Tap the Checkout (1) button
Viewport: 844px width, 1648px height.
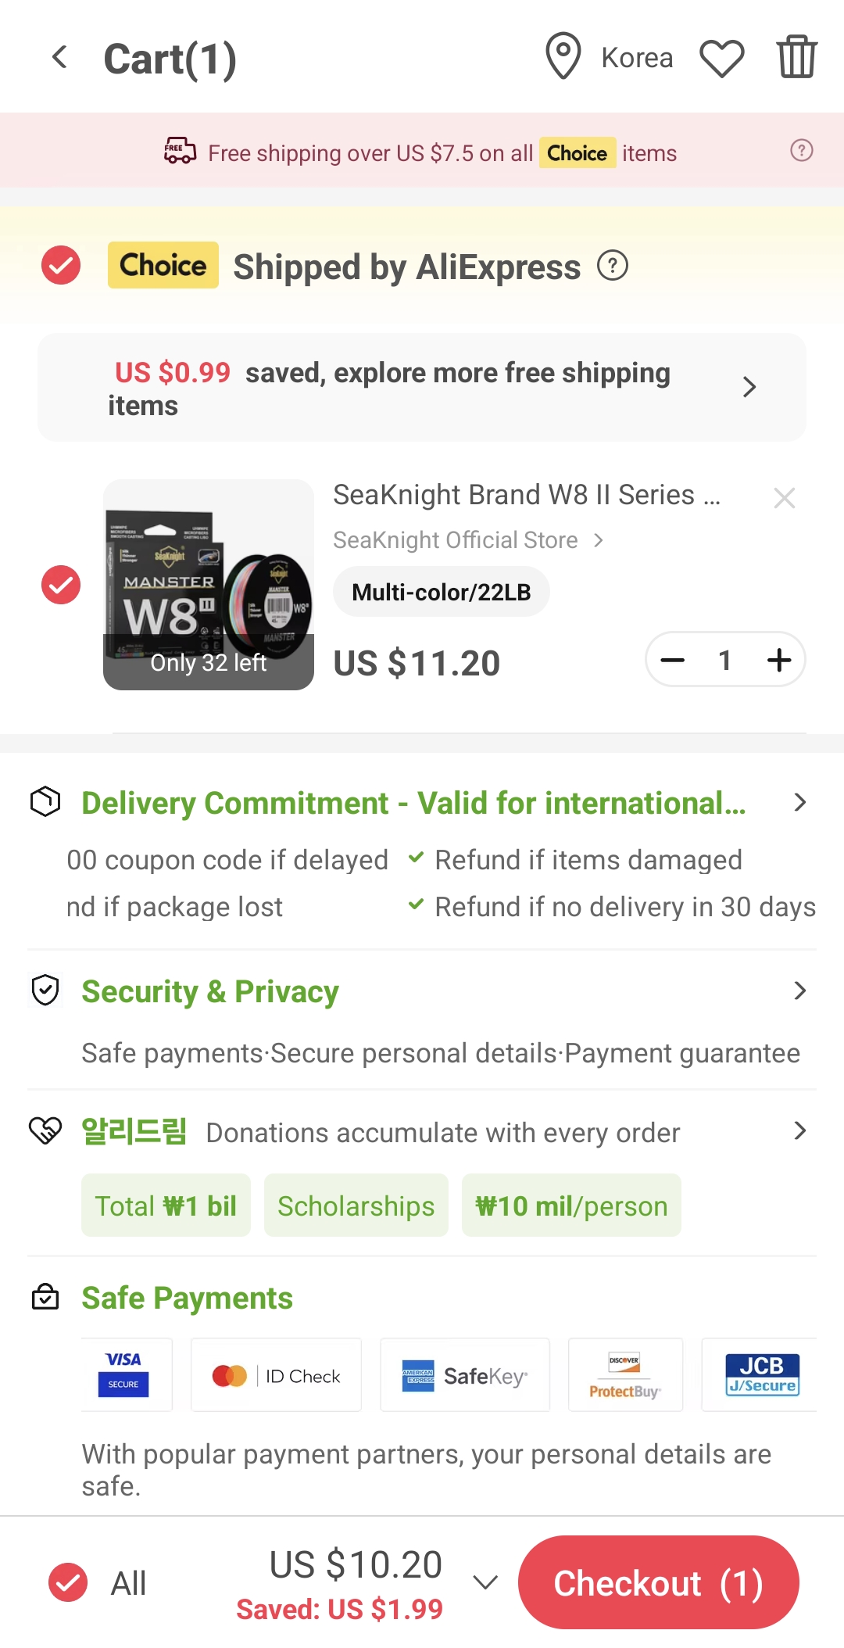(659, 1583)
